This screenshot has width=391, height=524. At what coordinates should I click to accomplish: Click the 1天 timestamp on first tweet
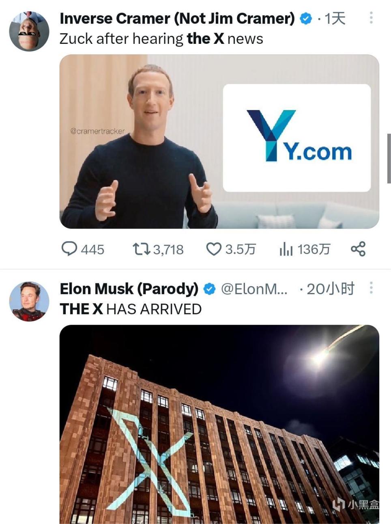pyautogui.click(x=335, y=19)
